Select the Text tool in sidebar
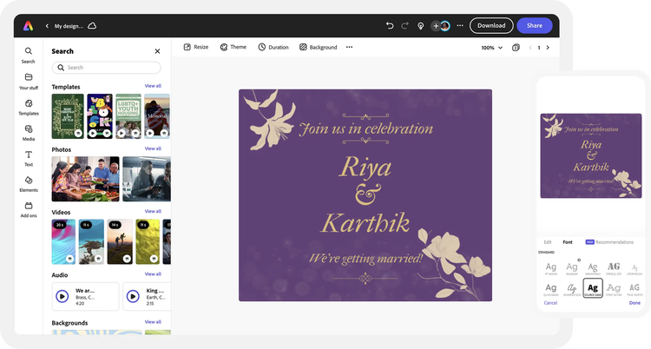Viewport: 651px width, 349px height. [x=29, y=157]
